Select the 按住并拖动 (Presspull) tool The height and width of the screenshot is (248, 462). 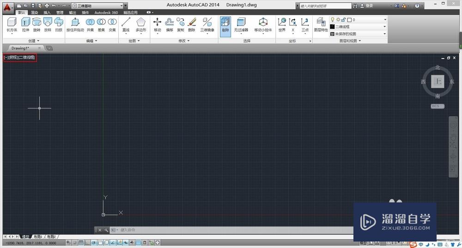75,25
